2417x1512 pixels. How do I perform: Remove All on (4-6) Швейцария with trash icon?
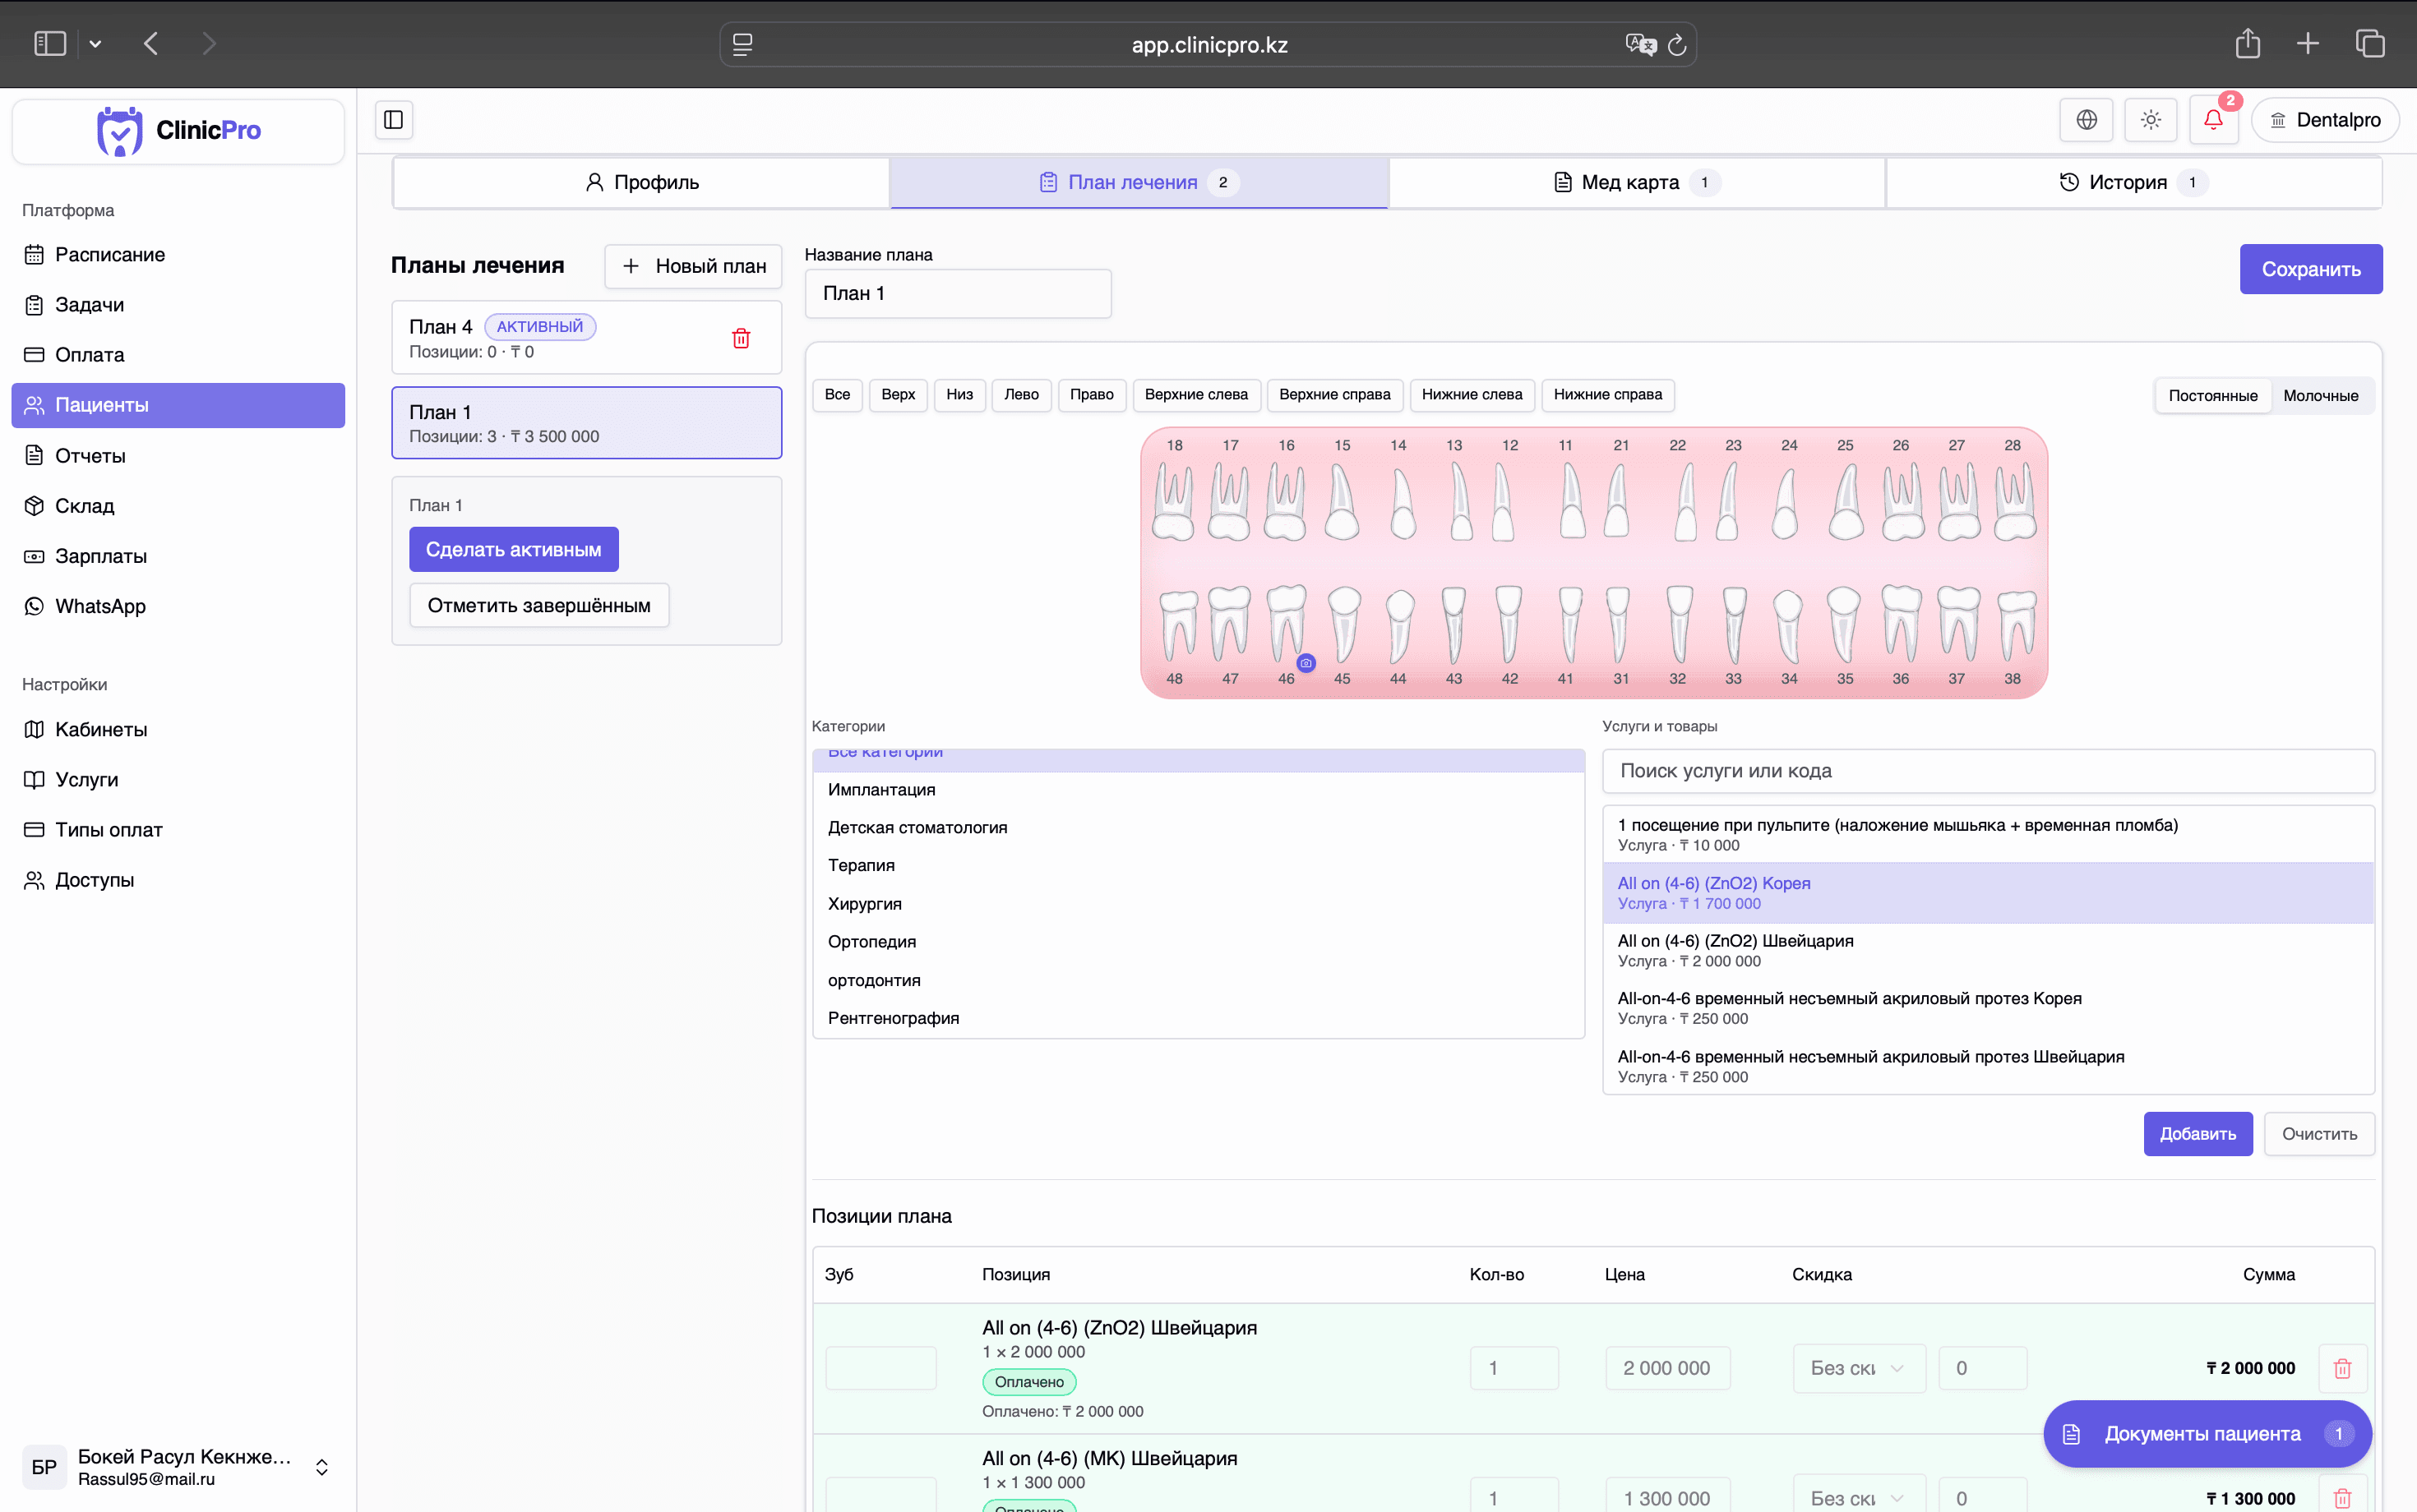[2343, 1368]
